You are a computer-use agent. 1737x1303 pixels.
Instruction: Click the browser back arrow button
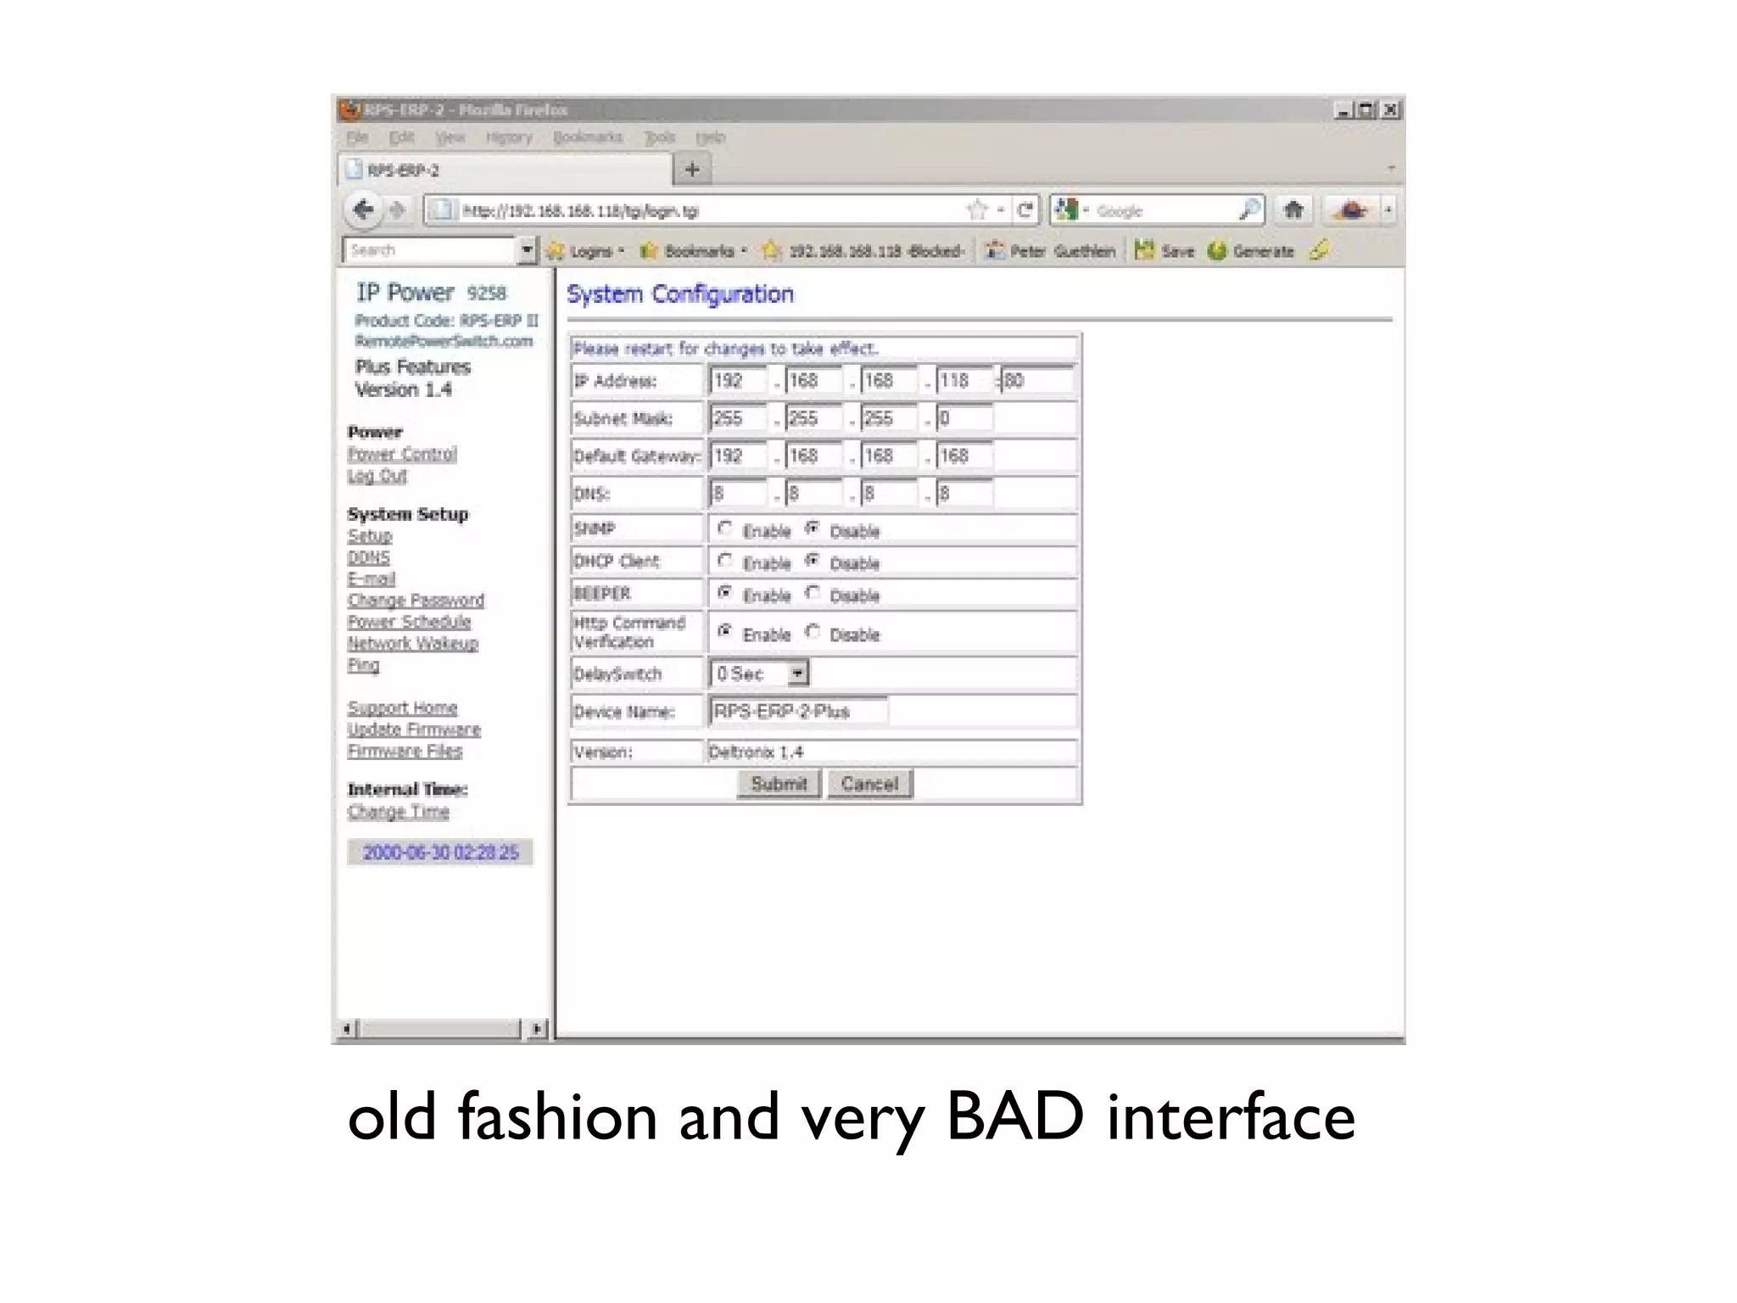[x=364, y=210]
